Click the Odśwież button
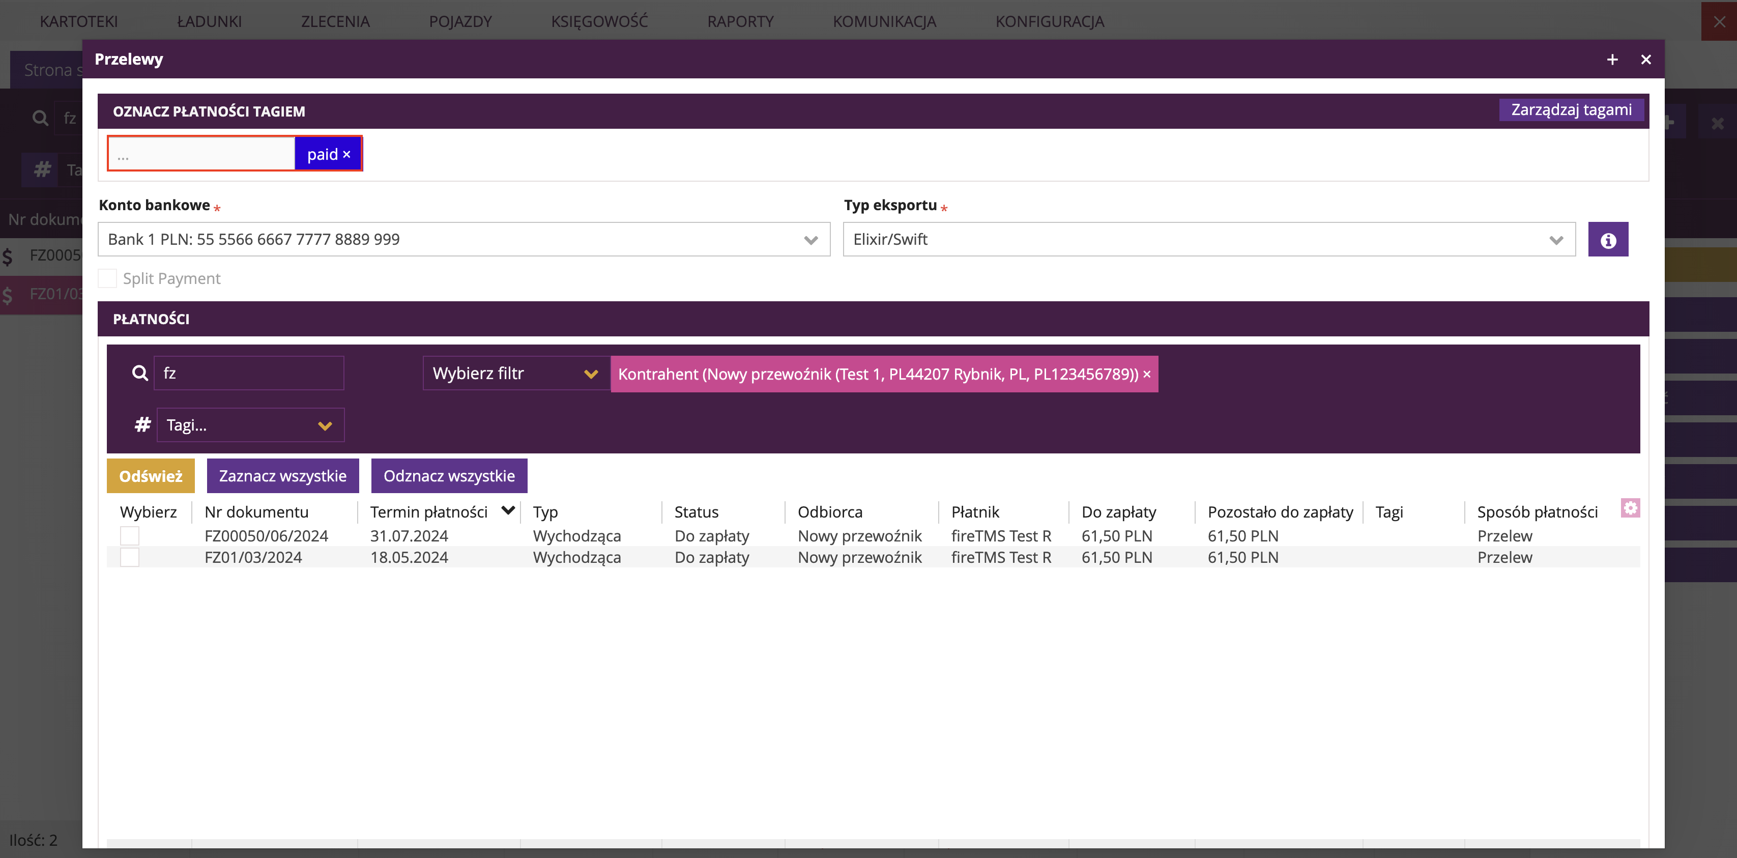Image resolution: width=1737 pixels, height=858 pixels. point(151,476)
